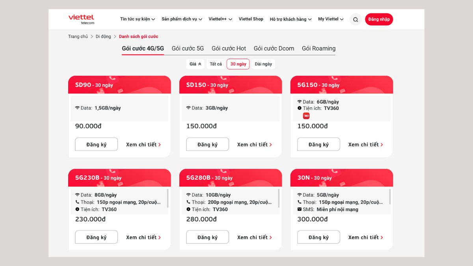The image size is (473, 266).
Task: Click the wifi data icon in SD90 card
Action: pos(77,108)
